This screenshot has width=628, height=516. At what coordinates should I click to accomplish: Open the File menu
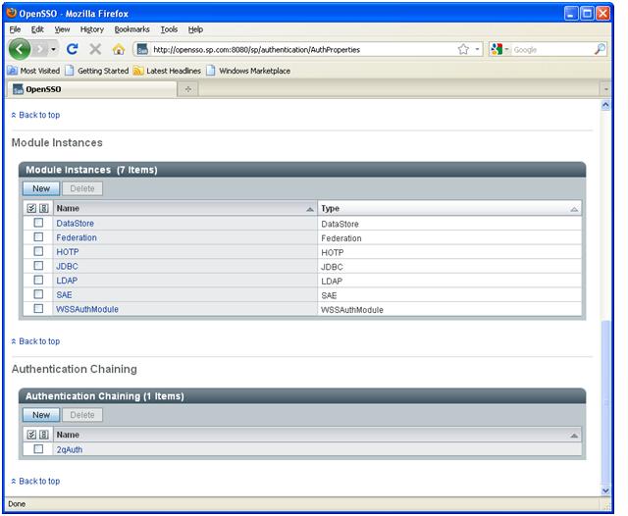(x=15, y=29)
